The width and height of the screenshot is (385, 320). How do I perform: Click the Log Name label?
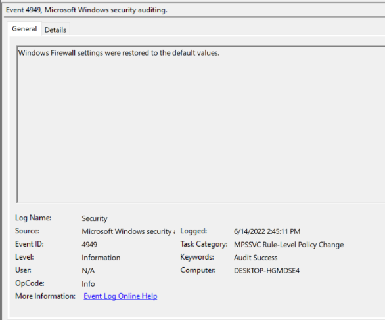pyautogui.click(x=33, y=218)
